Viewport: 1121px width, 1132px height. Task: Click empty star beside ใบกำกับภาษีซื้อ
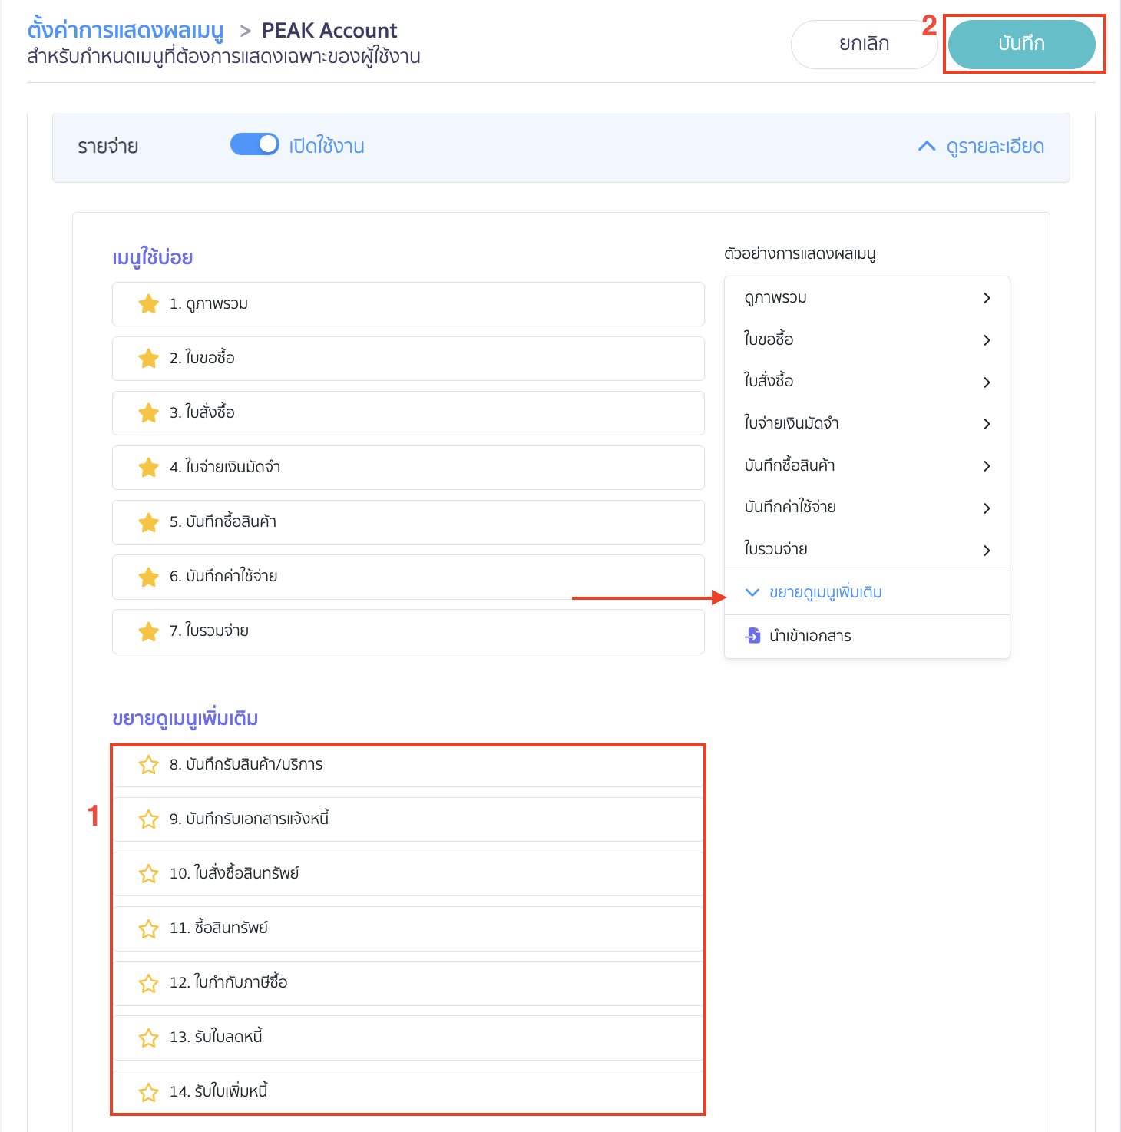coord(149,983)
